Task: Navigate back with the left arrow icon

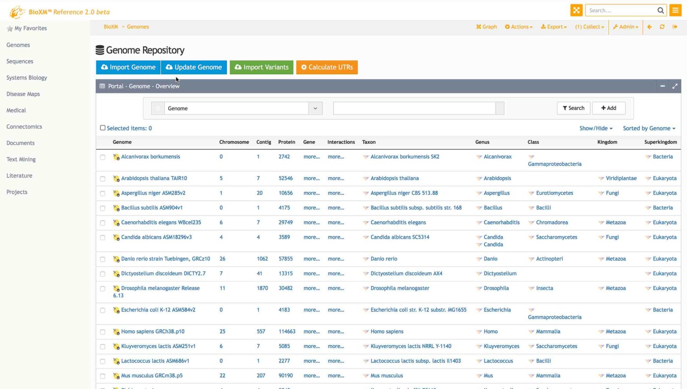Action: tap(649, 27)
